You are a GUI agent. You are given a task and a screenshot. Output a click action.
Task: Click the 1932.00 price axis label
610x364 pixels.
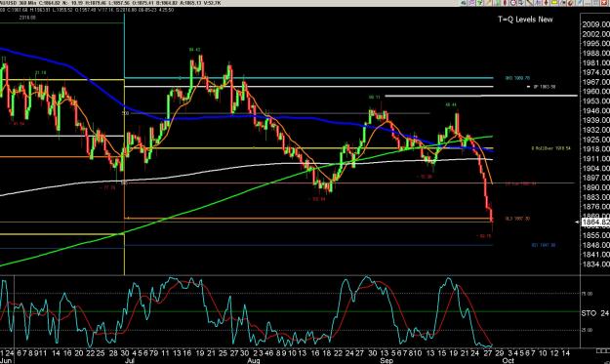595,130
